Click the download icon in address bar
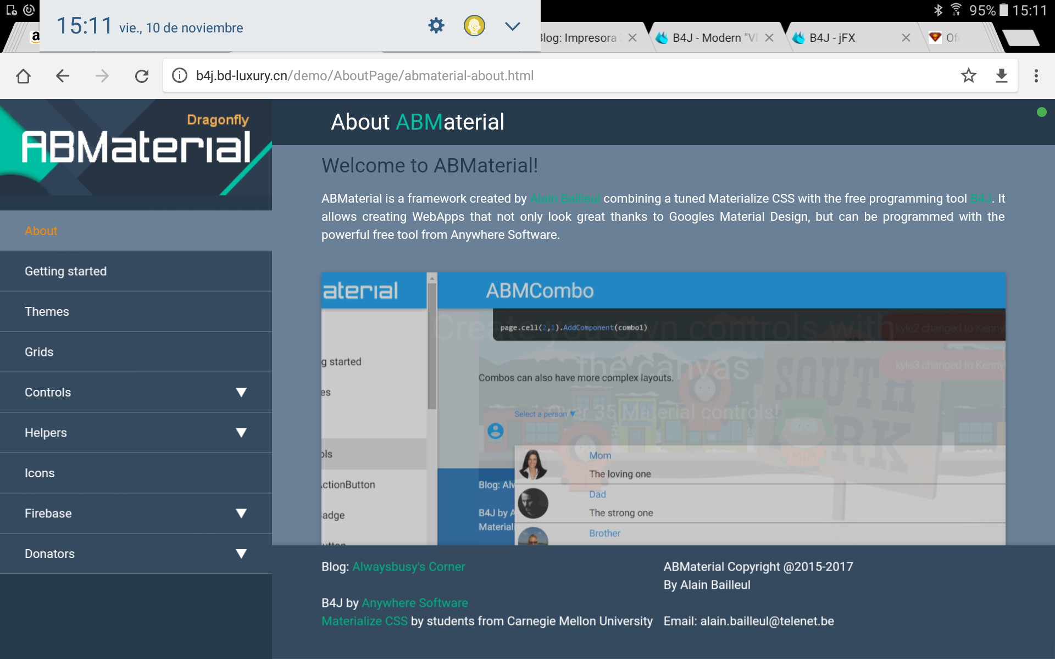 1001,76
